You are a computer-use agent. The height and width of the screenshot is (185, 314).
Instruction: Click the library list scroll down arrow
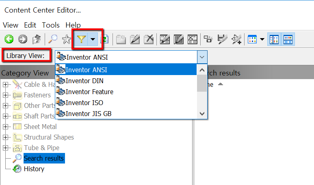tap(202, 114)
